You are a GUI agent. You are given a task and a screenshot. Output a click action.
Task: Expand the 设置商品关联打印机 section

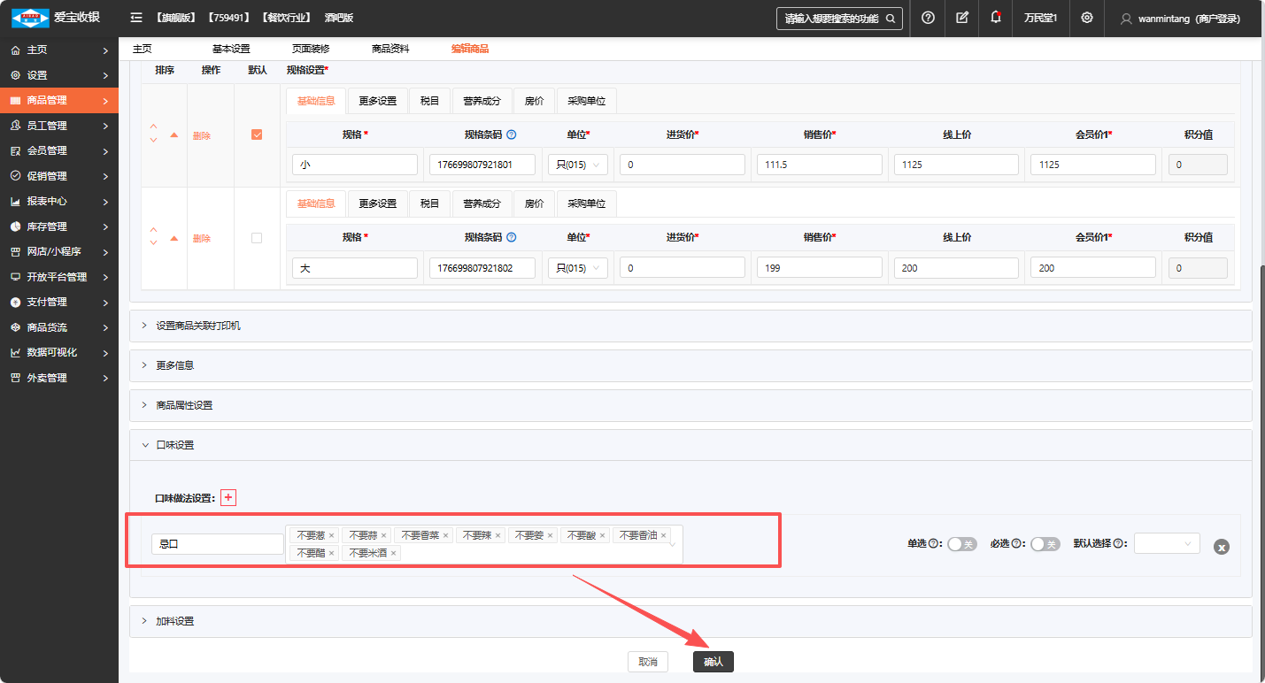(690, 326)
